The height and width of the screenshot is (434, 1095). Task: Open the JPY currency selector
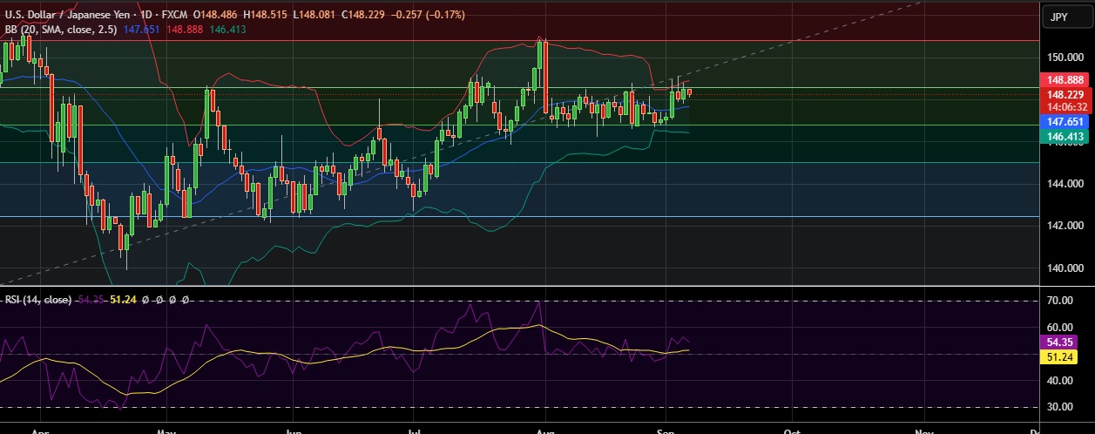[1058, 17]
